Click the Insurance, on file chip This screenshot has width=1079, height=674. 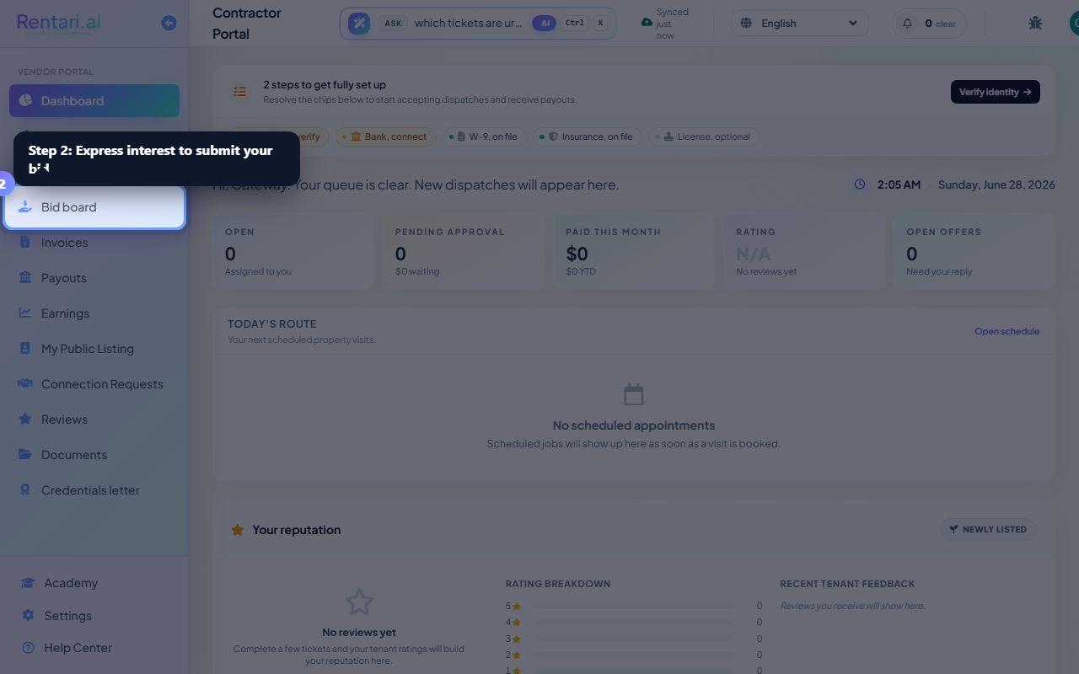coord(588,136)
